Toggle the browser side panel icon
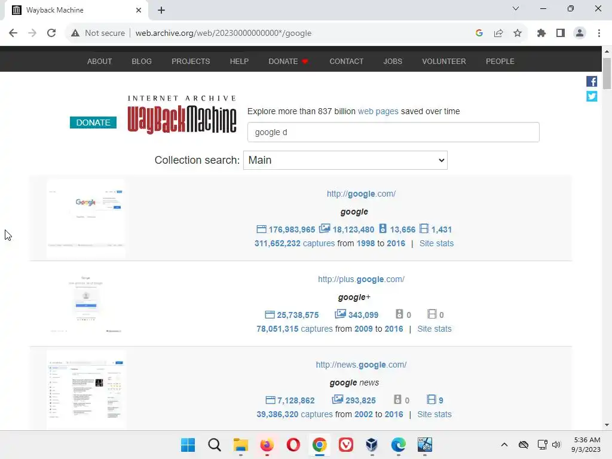 (561, 33)
